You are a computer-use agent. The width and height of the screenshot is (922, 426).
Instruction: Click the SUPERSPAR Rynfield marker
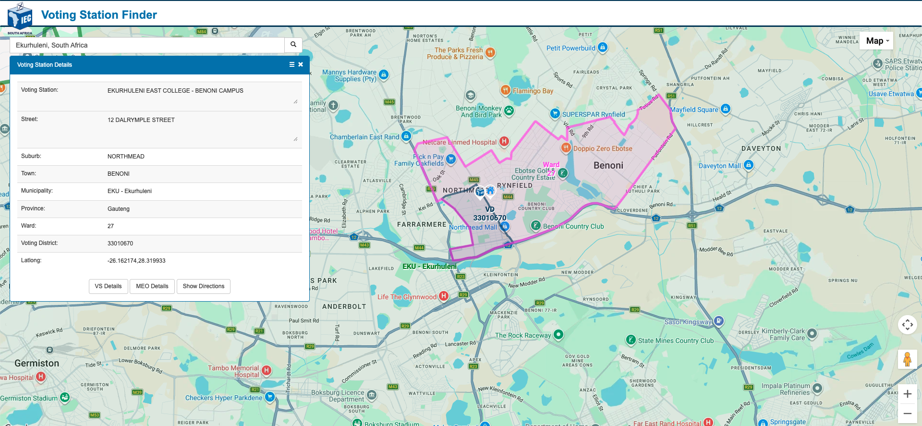(555, 113)
